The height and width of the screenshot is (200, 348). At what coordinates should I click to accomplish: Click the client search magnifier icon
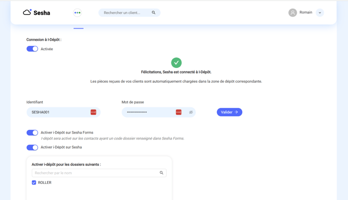pyautogui.click(x=153, y=13)
